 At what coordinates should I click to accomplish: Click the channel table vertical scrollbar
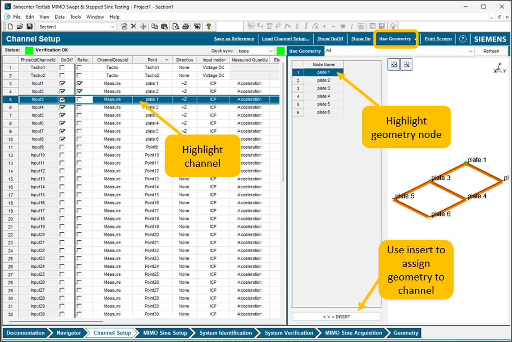[x=283, y=123]
